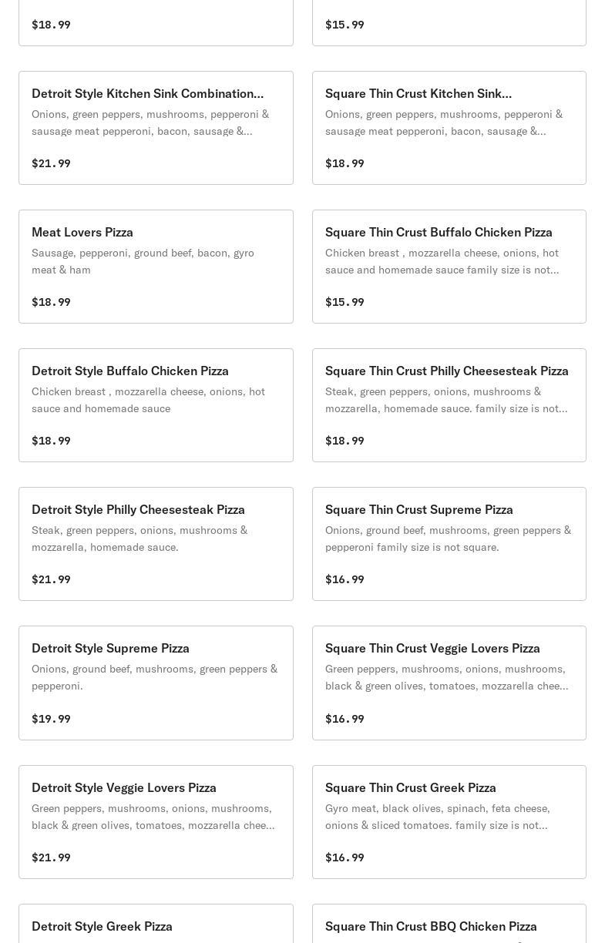Viewport: 605px width, 943px height.
Task: Open Detroit Style Greek Pizza title
Action: [x=102, y=926]
